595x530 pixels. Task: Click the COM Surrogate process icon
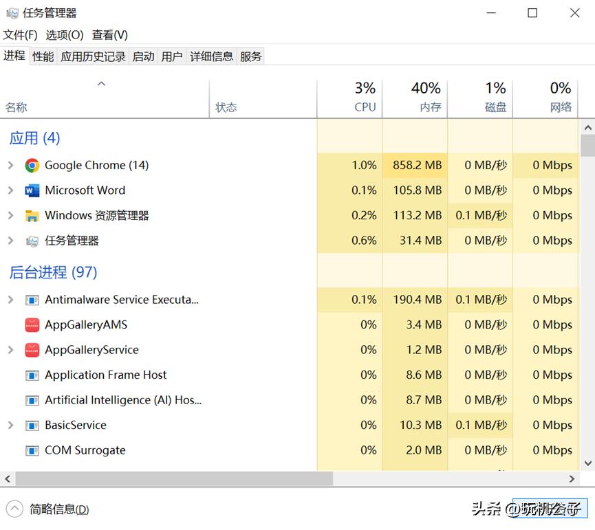pyautogui.click(x=32, y=451)
